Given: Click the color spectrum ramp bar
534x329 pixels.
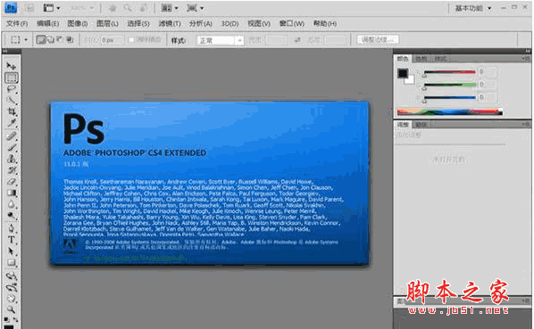Looking at the screenshot, I should 450,111.
